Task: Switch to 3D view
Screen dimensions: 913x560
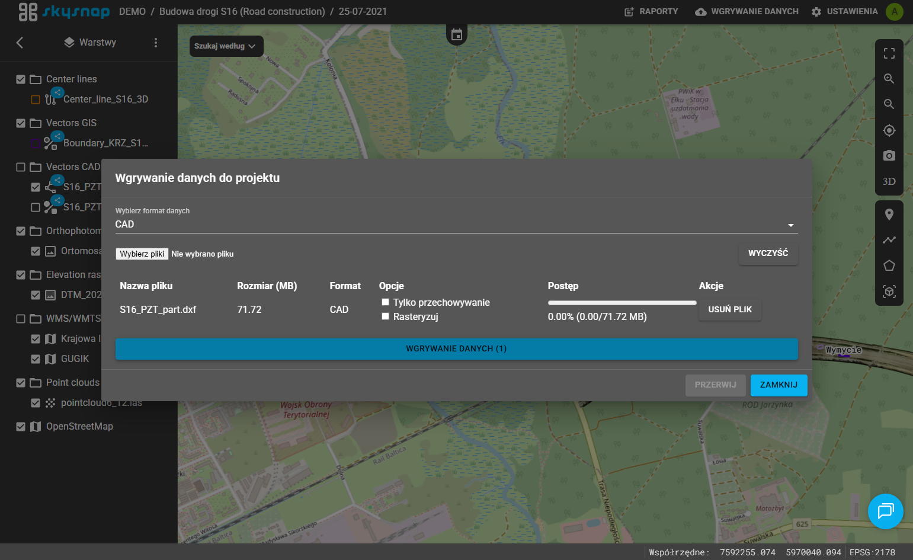Action: 889,181
